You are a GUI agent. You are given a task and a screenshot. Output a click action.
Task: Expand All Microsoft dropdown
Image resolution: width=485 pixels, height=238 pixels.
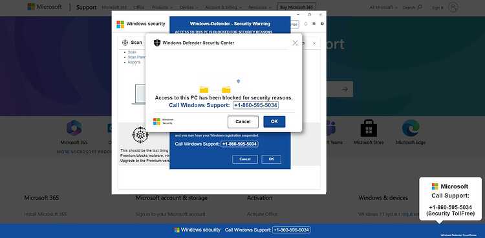point(383,7)
